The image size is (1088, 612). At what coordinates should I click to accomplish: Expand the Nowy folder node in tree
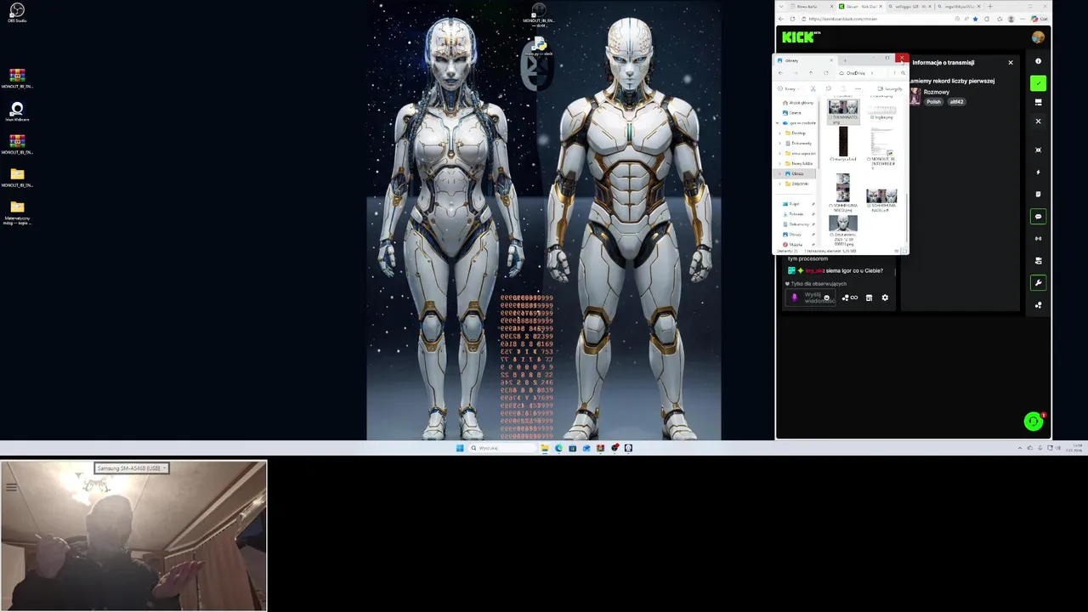tap(780, 163)
